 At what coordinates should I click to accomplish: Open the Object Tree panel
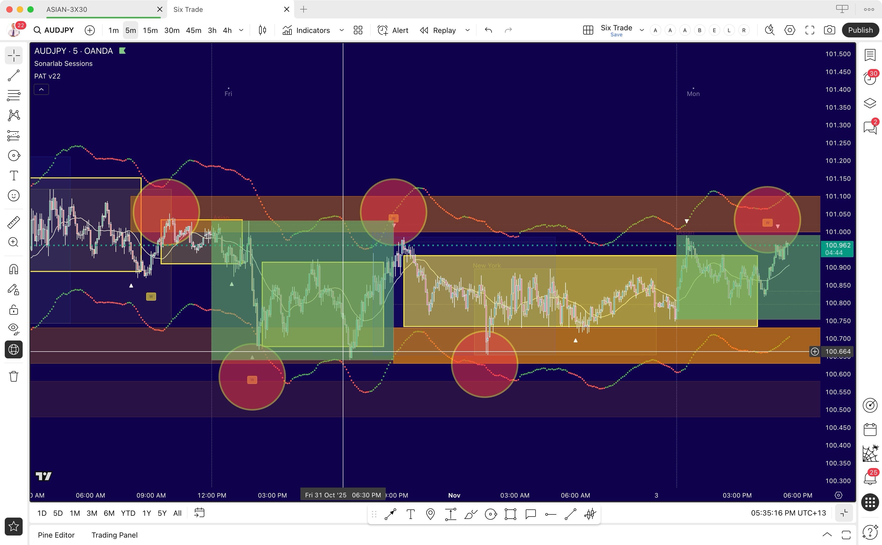click(x=870, y=103)
